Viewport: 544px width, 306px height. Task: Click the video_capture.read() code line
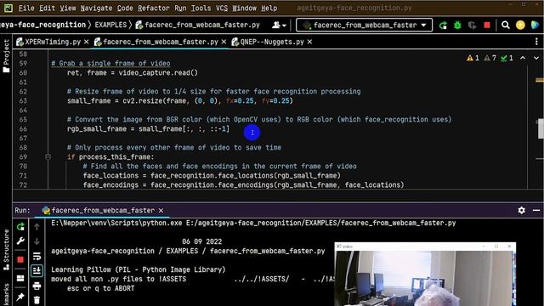pyautogui.click(x=133, y=73)
